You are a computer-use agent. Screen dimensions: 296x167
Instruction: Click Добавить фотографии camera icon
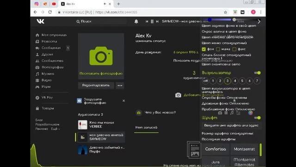coord(178,95)
